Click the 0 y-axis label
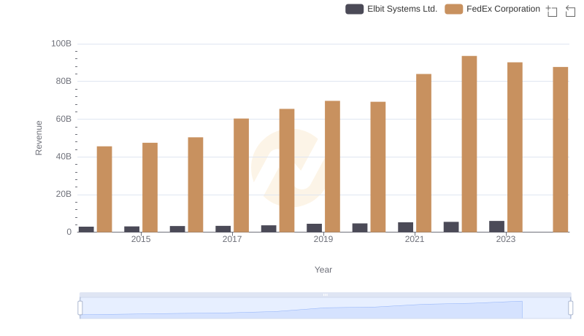This screenshot has height=336, width=584. (x=69, y=232)
